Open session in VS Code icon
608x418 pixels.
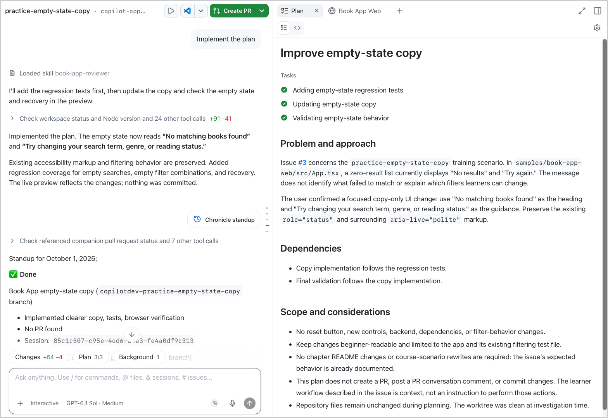coord(187,11)
